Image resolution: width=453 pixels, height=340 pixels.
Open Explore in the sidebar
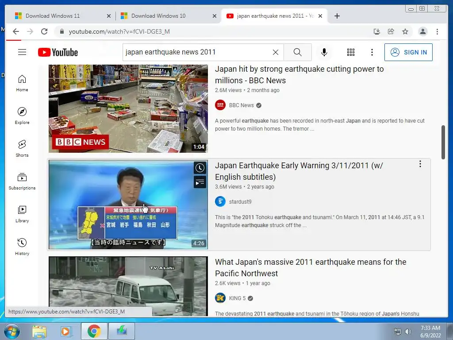(x=22, y=116)
